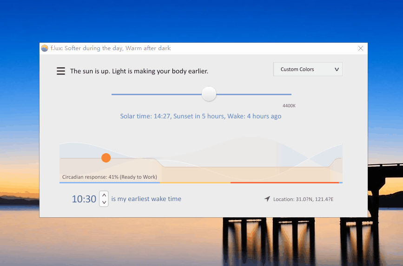Screen dimensions: 403x266
Task: Open the hamburger menu in f.lux
Action: pyautogui.click(x=61, y=71)
